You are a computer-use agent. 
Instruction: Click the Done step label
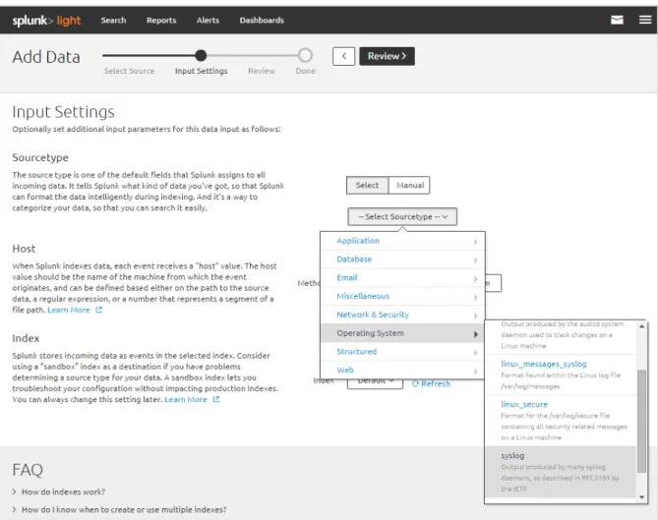point(306,71)
